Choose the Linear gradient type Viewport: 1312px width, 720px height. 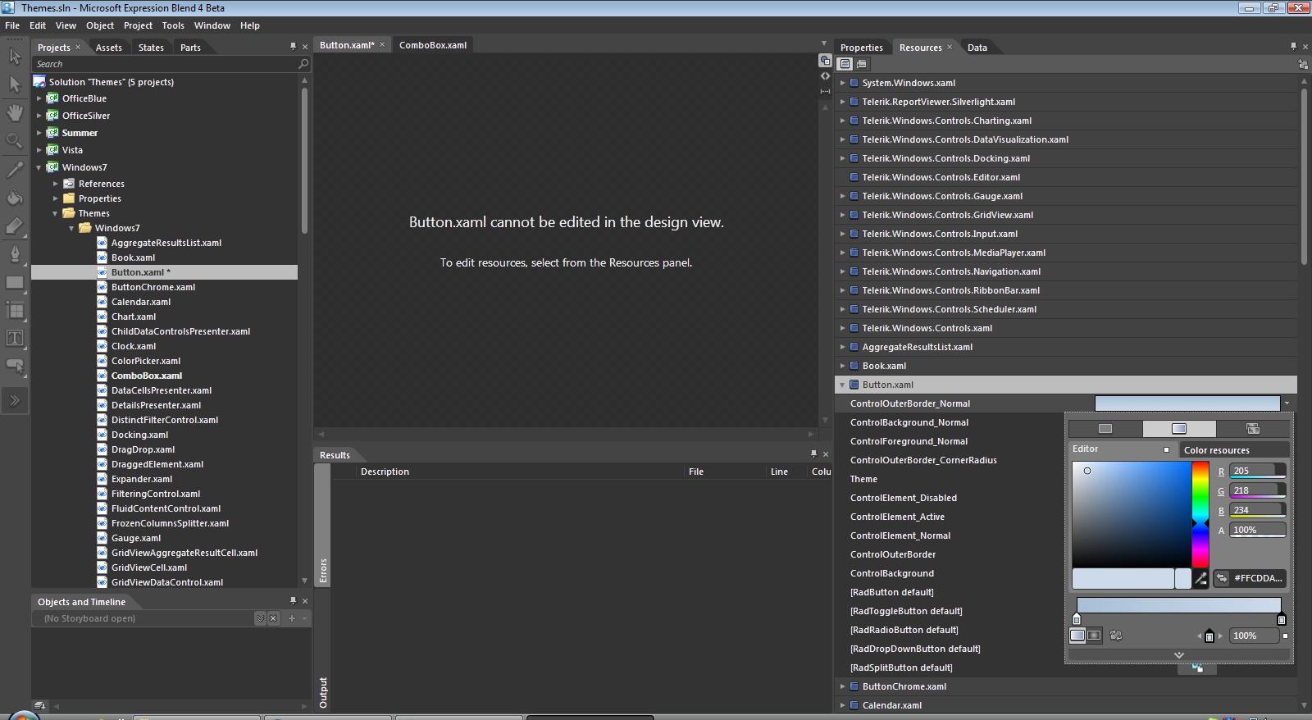click(x=1077, y=636)
